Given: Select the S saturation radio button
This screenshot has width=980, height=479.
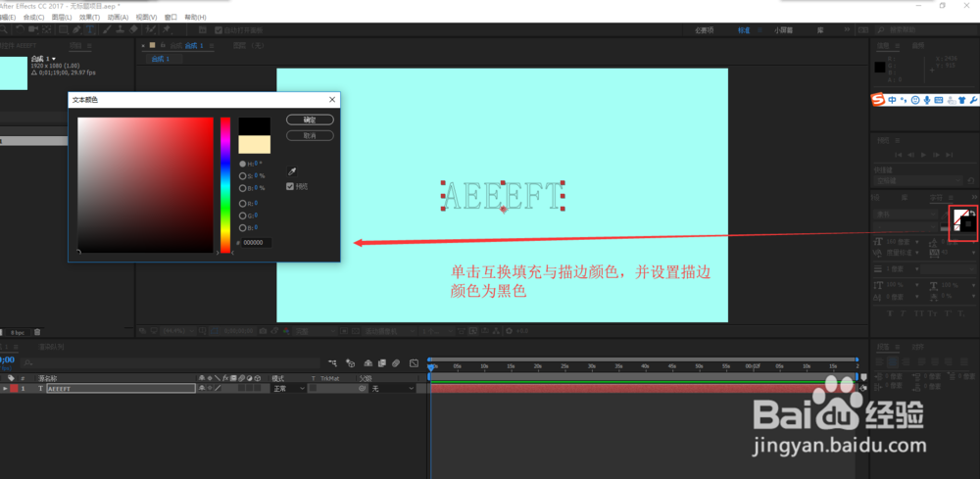Looking at the screenshot, I should click(x=242, y=175).
